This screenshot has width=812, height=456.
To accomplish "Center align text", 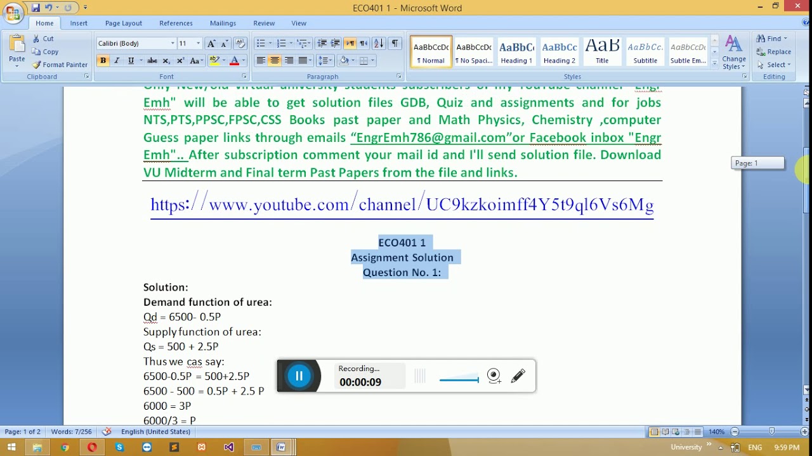I will [x=275, y=61].
